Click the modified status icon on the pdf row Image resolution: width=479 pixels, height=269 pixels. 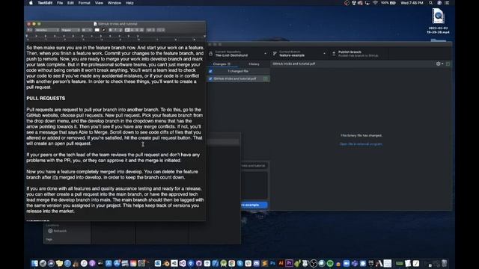pos(266,78)
